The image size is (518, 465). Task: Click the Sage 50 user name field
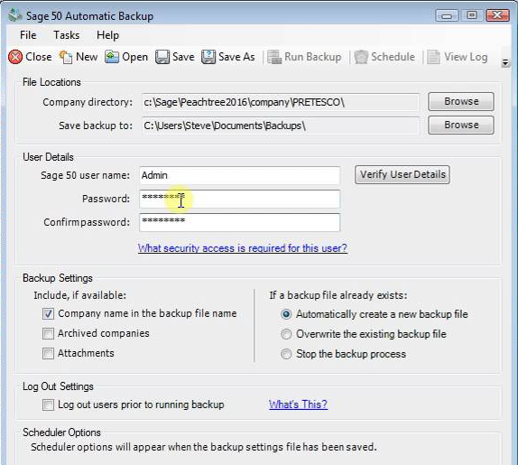(x=239, y=175)
